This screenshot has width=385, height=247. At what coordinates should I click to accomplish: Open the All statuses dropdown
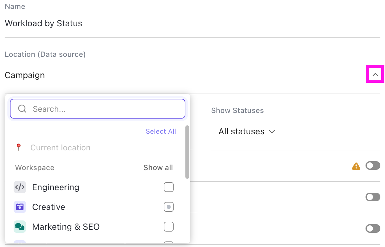coord(247,132)
